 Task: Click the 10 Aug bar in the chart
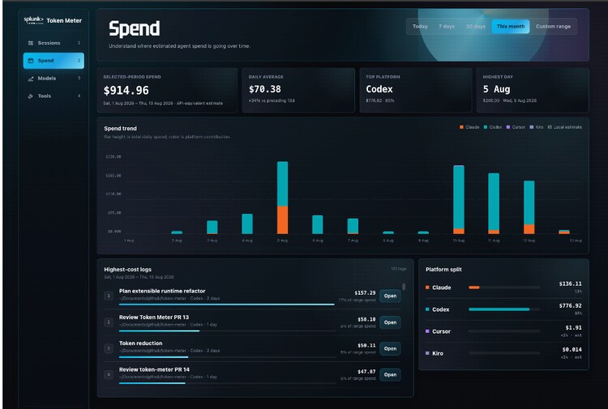click(x=459, y=199)
